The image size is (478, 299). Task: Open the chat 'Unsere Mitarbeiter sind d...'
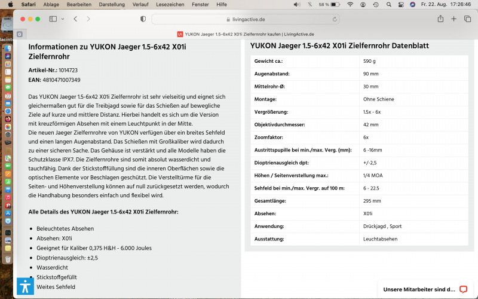pyautogui.click(x=425, y=289)
